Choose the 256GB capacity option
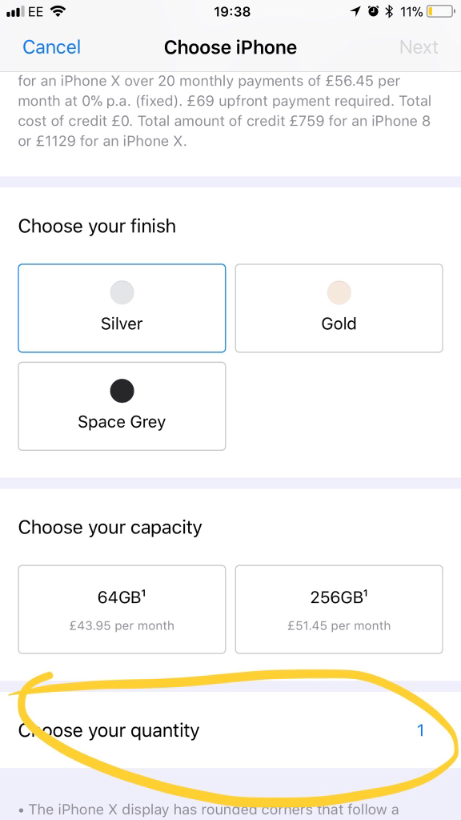The width and height of the screenshot is (461, 820). tap(339, 609)
